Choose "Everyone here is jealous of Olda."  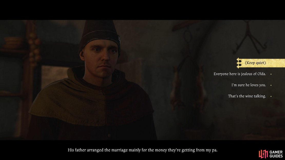240,74
